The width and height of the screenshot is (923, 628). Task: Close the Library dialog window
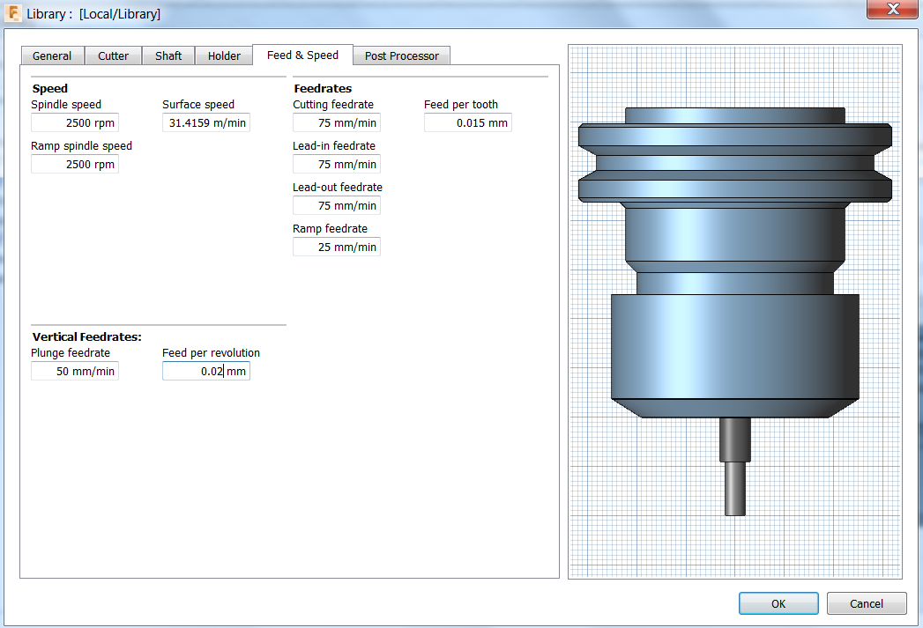[893, 11]
